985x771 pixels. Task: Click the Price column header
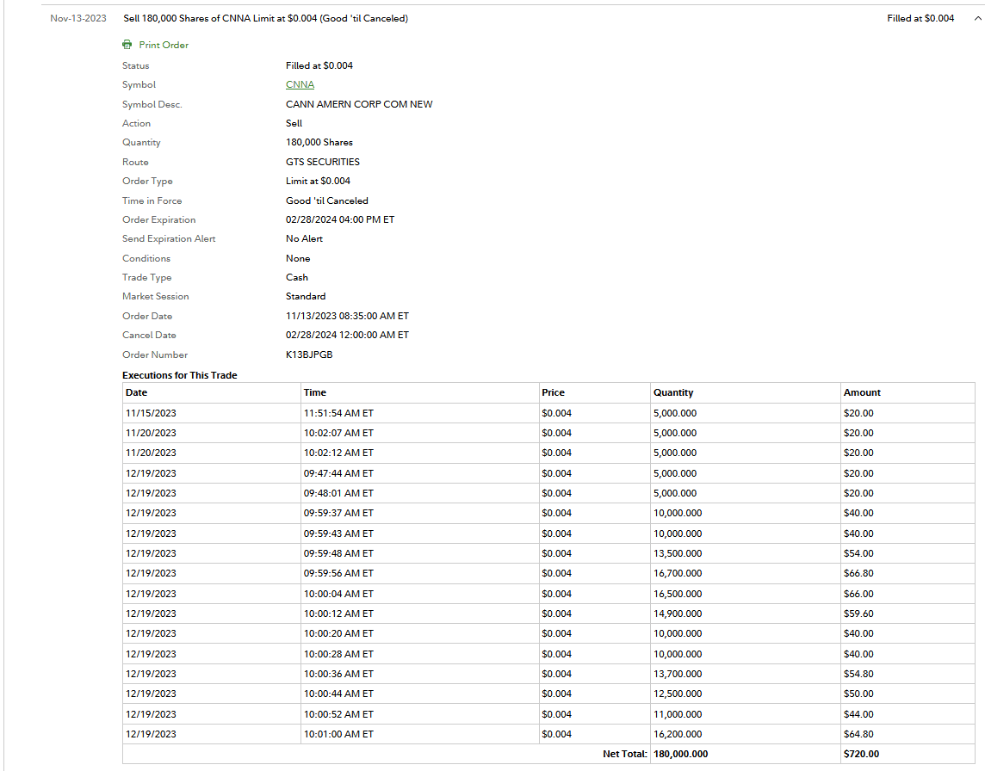(x=553, y=392)
